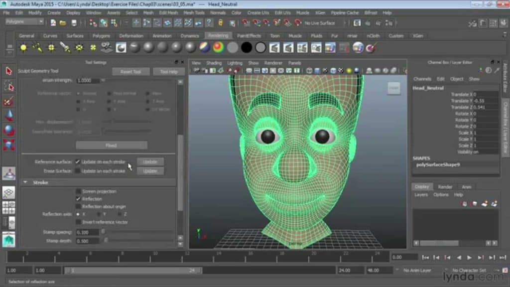Click the use all lights viewport icon
The width and height of the screenshot is (510, 287).
click(x=349, y=71)
